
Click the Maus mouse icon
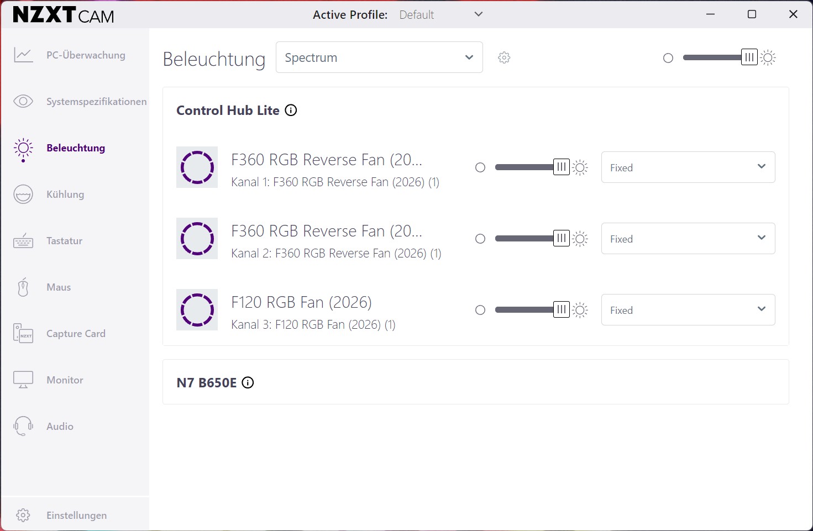coord(23,287)
